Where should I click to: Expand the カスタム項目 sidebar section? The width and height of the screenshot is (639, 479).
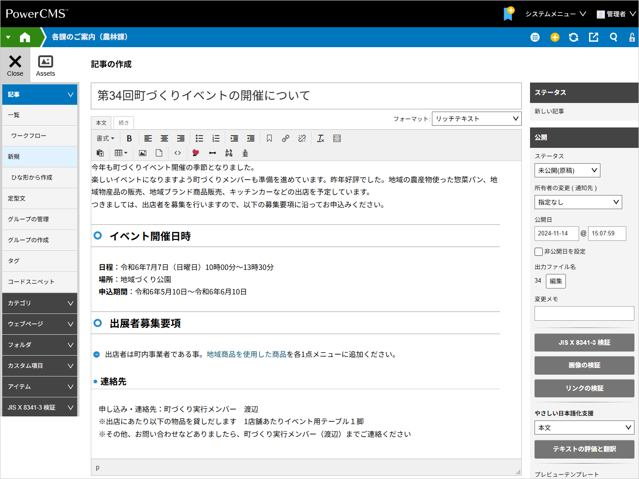point(40,366)
